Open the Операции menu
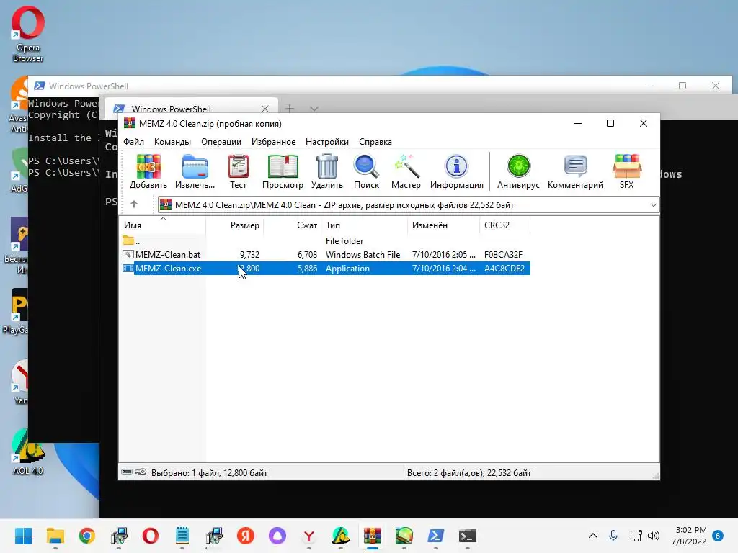The image size is (738, 553). [221, 142]
